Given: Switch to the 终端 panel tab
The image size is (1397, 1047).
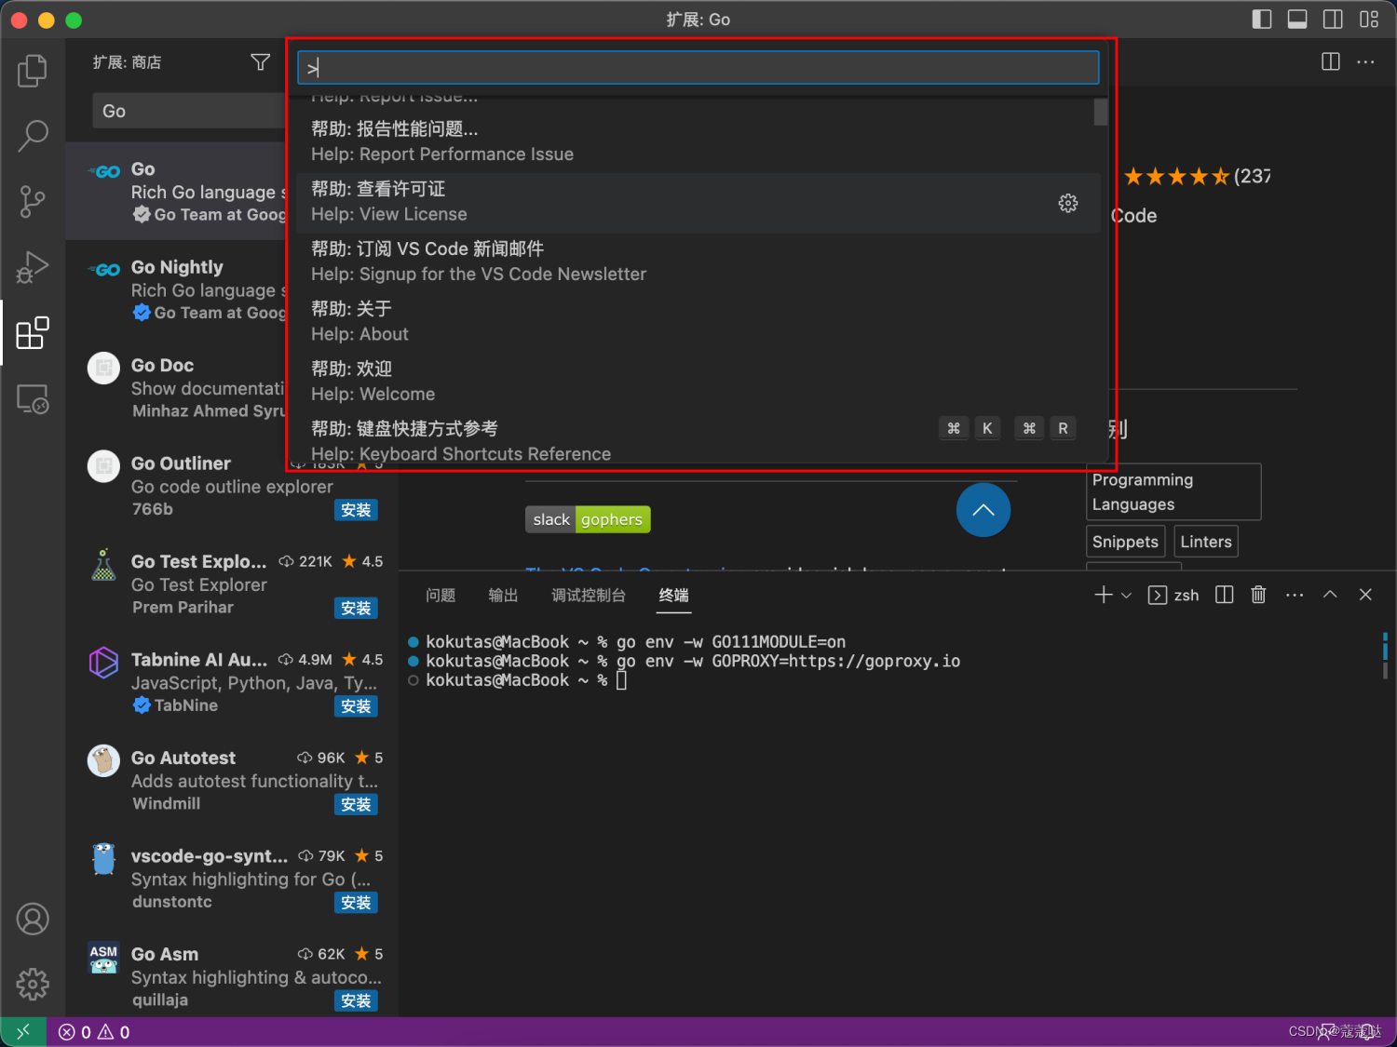Looking at the screenshot, I should pos(673,596).
